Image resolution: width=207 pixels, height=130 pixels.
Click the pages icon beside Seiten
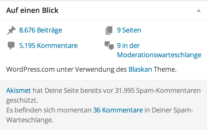pos(109,31)
